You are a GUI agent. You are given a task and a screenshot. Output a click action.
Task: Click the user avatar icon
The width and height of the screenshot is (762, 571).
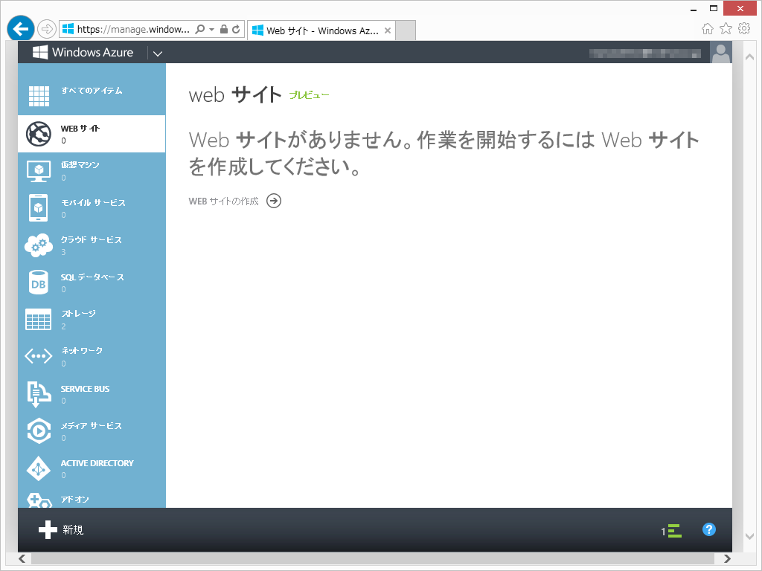[x=720, y=53]
